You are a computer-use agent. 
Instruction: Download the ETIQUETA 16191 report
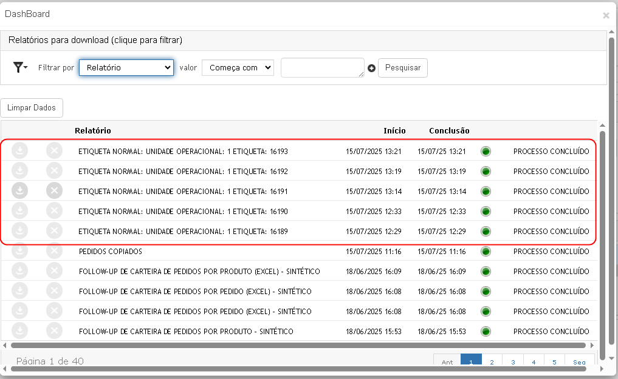[19, 191]
